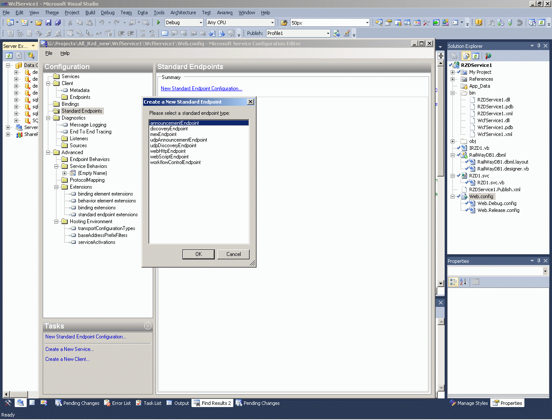Click the New Project toolbar icon

pos(10,22)
